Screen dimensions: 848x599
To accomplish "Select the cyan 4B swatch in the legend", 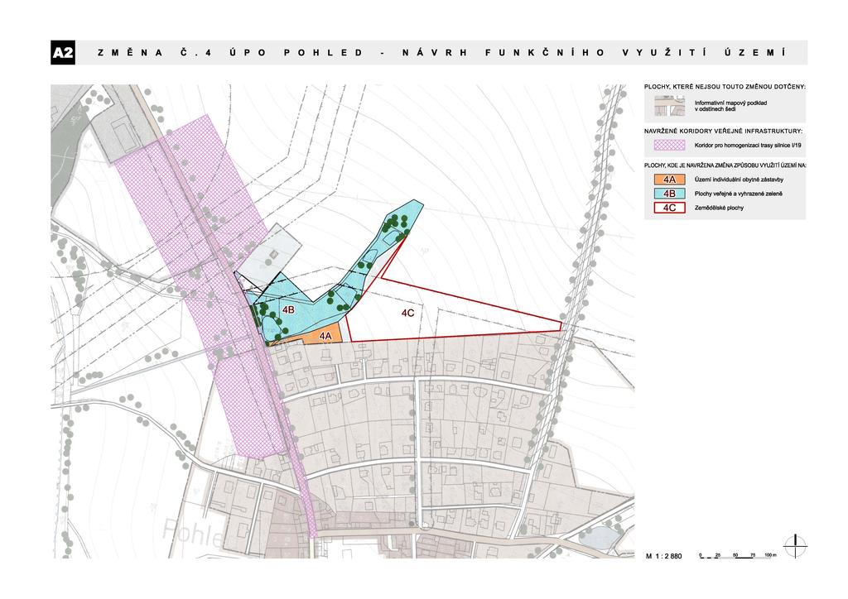I will (669, 194).
